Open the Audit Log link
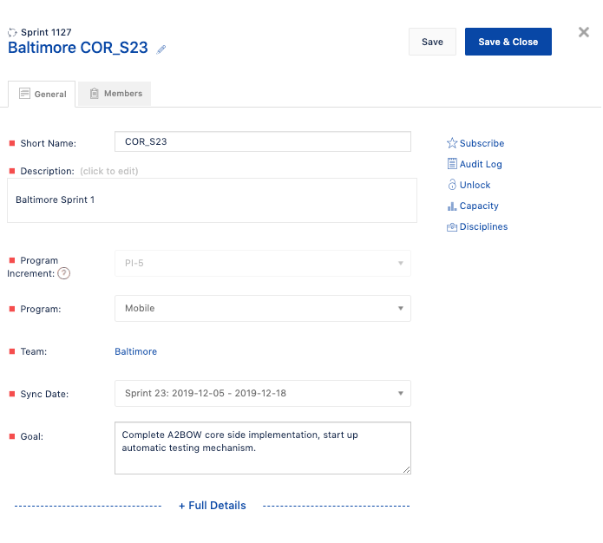 (481, 164)
